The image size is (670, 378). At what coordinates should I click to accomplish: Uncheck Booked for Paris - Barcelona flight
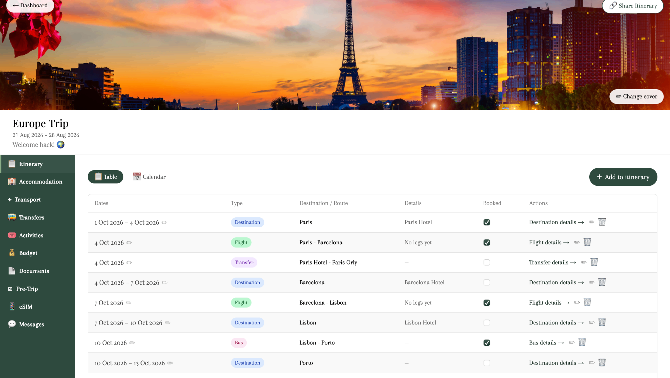click(x=487, y=242)
